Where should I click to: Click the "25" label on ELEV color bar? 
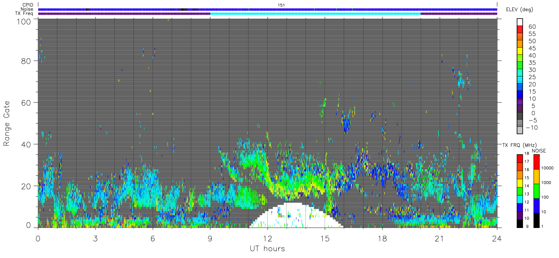click(x=532, y=77)
